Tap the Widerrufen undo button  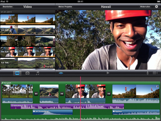pyautogui.click(x=145, y=7)
